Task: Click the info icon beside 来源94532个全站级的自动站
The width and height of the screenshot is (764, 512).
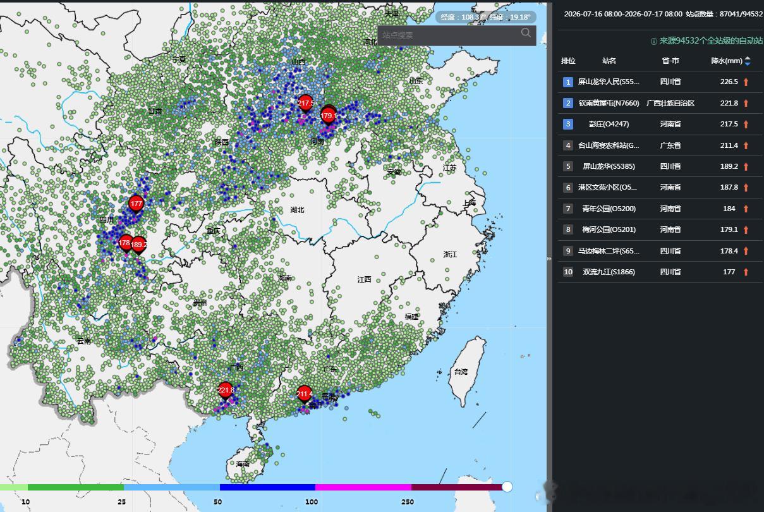Action: point(653,41)
